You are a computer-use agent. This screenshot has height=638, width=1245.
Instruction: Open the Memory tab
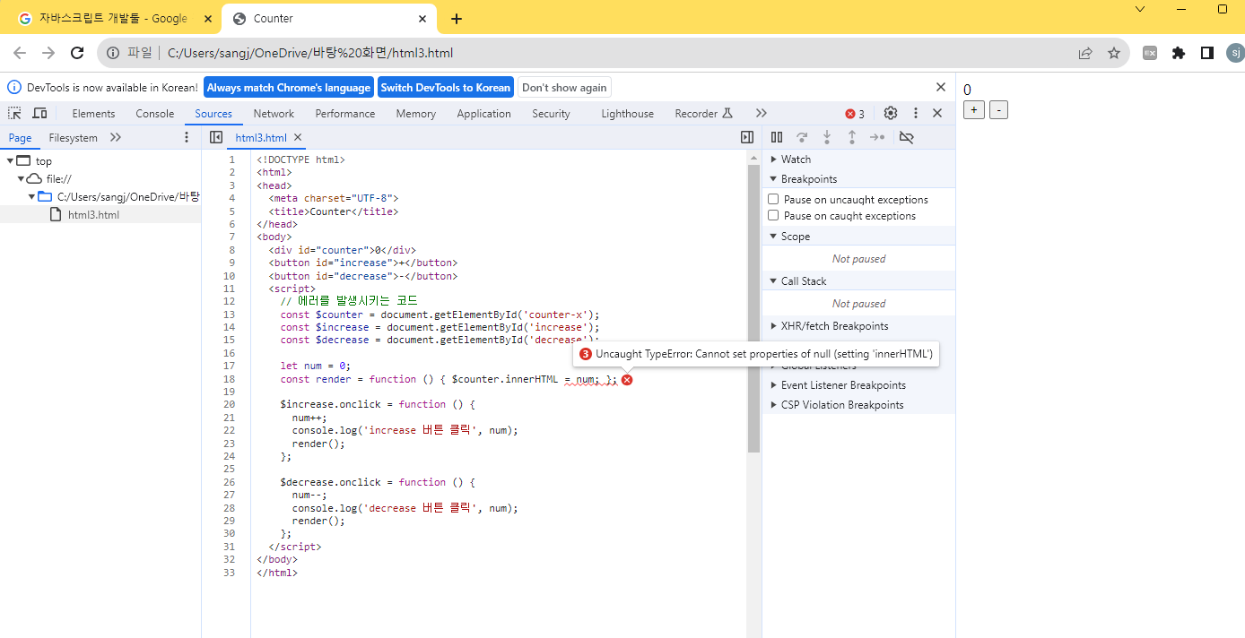pos(416,114)
